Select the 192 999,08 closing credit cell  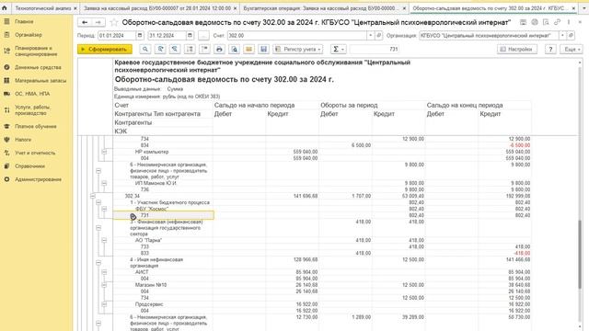coord(518,196)
